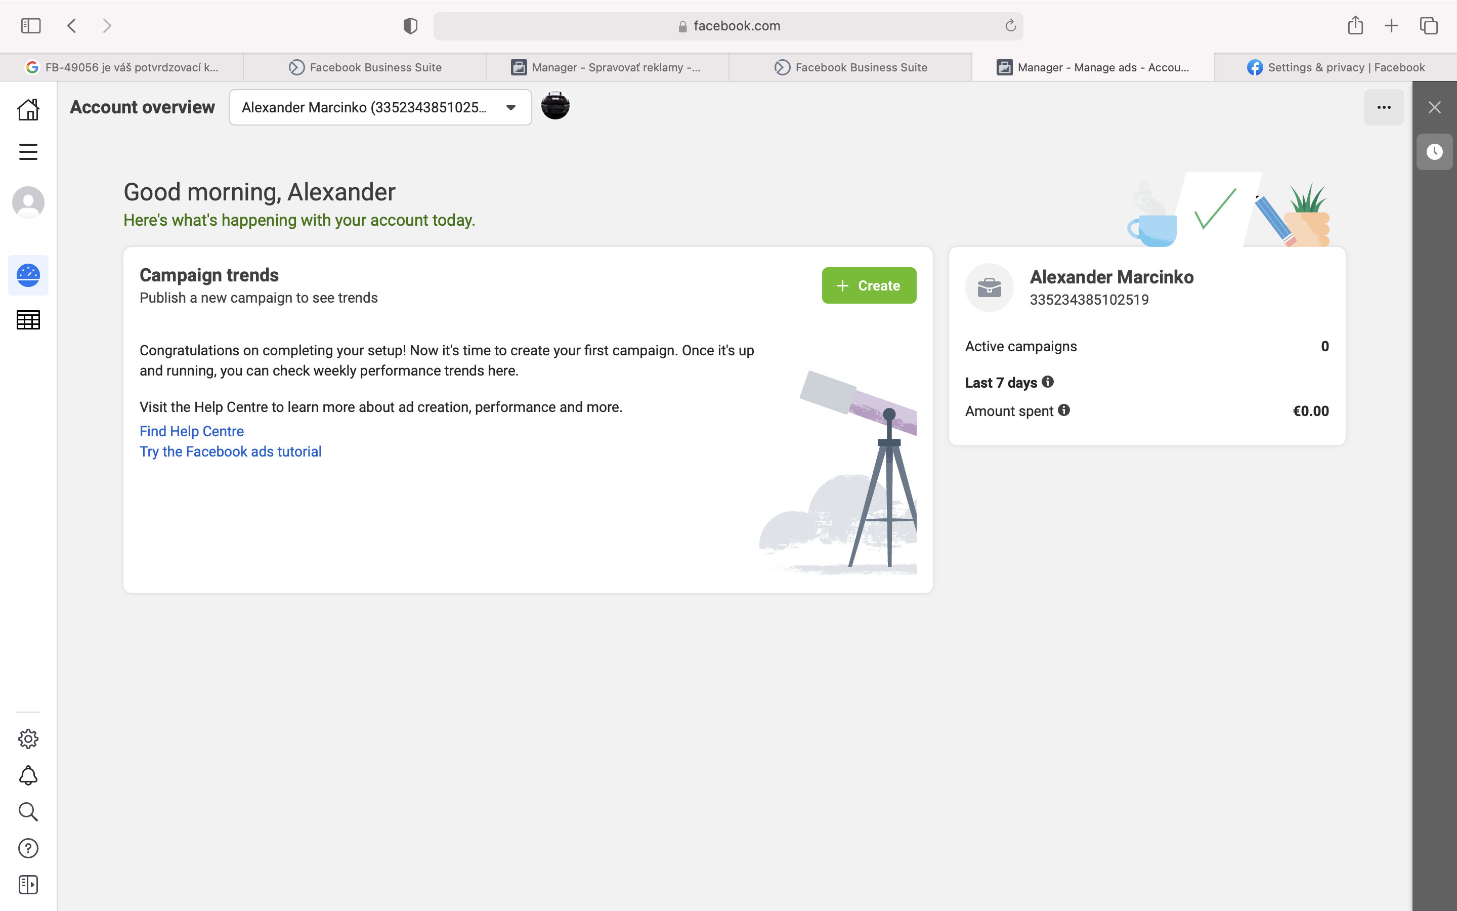Viewport: 1457px width, 911px height.
Task: Expand the Alexander Marcinko account dropdown
Action: pos(380,107)
